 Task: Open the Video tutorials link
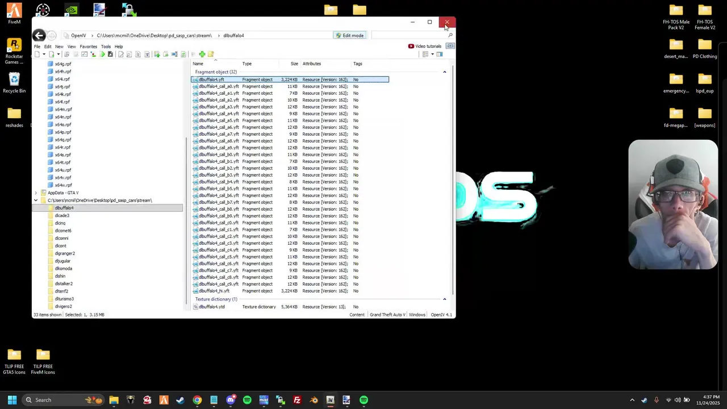tap(425, 46)
